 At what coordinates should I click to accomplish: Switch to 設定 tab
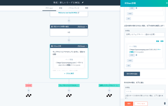61,8
